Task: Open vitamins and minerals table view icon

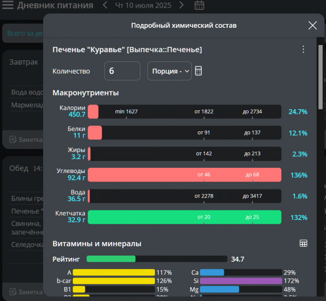Action: (x=303, y=243)
